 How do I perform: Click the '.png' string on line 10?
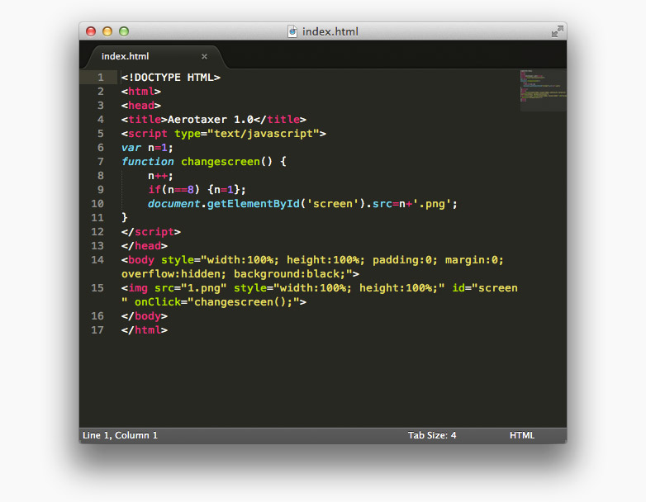[432, 203]
